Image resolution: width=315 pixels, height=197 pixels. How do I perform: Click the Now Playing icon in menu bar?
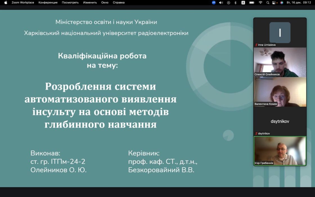click(x=228, y=3)
